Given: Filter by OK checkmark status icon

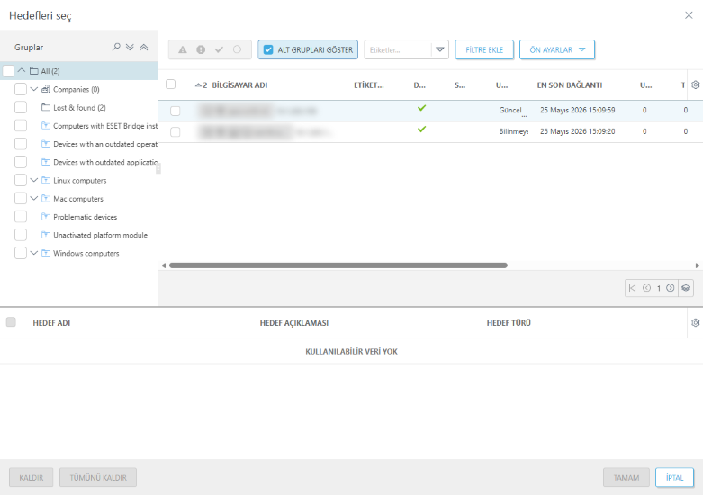Looking at the screenshot, I should click(x=219, y=49).
